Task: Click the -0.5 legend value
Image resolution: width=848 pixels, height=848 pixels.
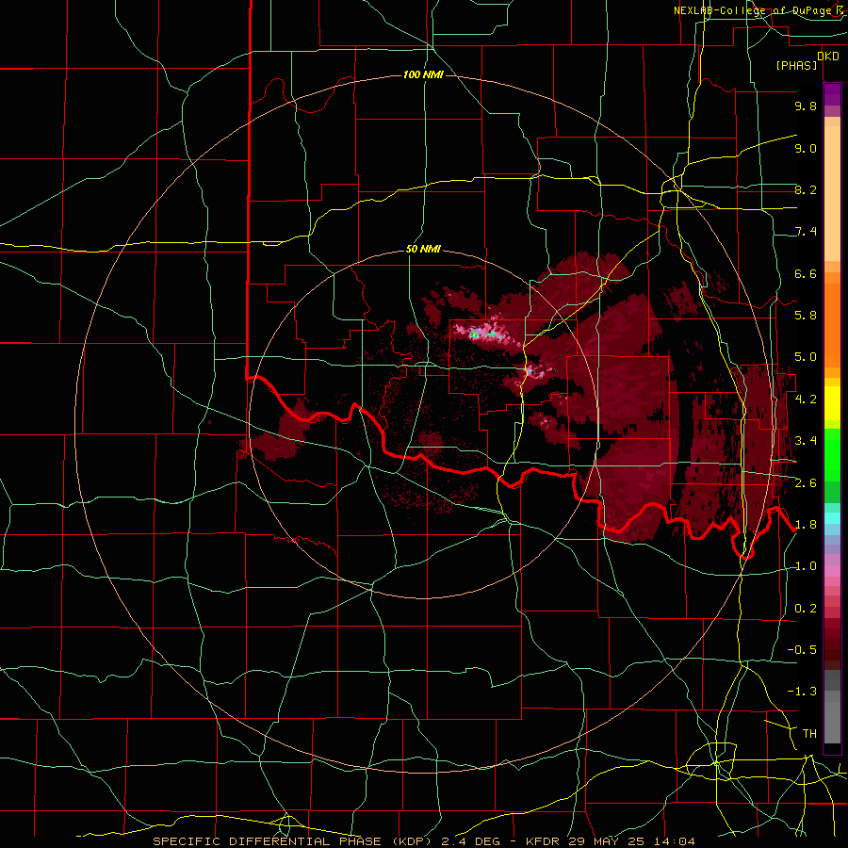Action: 802,650
